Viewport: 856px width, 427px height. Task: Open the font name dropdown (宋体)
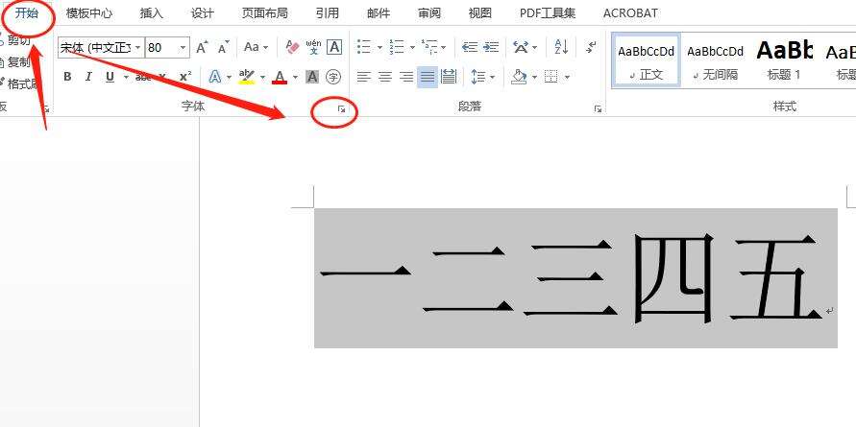point(138,47)
